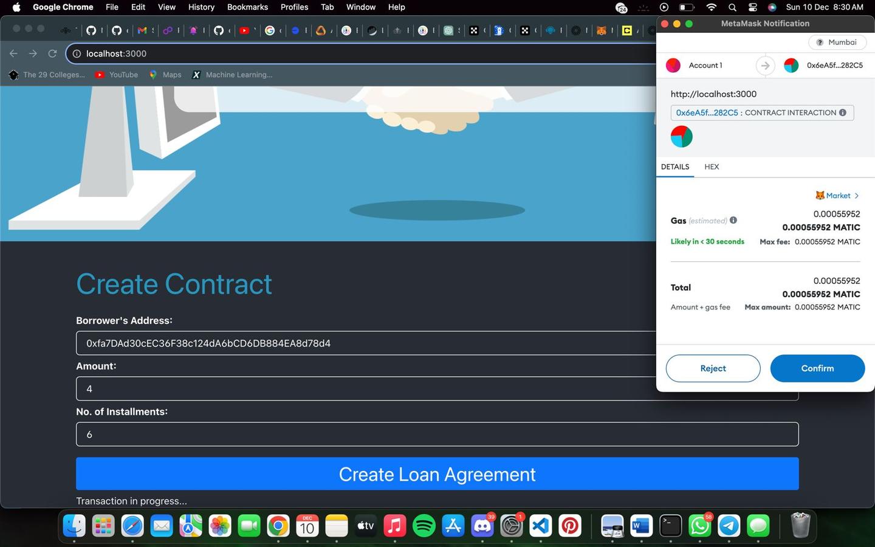The height and width of the screenshot is (547, 875).
Task: Open System Settings in the Dock
Action: (512, 526)
